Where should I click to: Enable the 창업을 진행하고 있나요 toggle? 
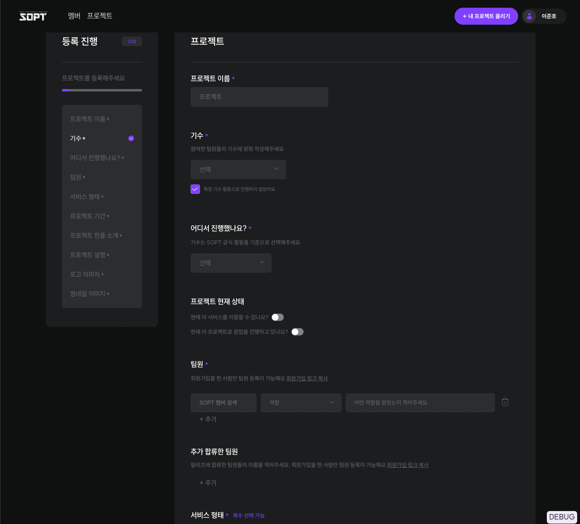[x=297, y=332]
